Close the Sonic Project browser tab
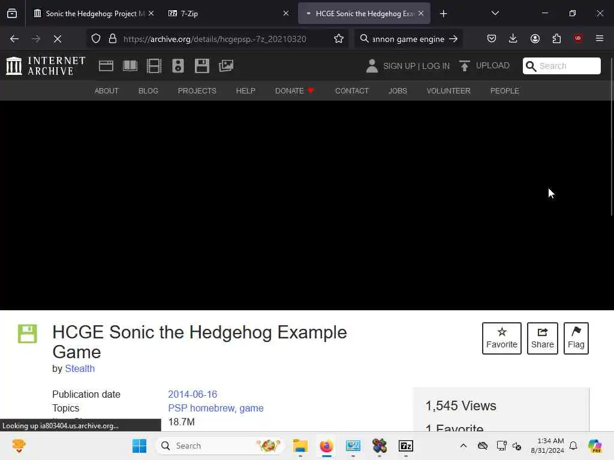This screenshot has height=460, width=614. click(x=151, y=13)
